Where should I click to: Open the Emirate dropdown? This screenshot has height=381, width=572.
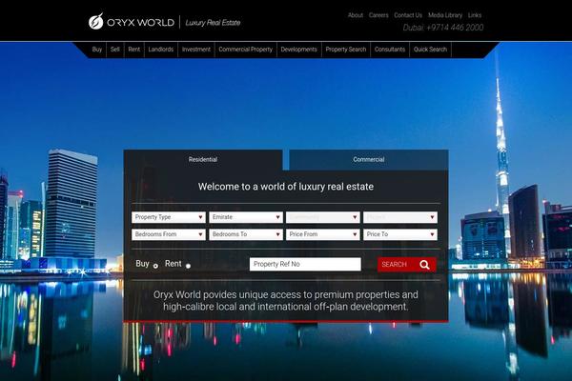tap(246, 217)
